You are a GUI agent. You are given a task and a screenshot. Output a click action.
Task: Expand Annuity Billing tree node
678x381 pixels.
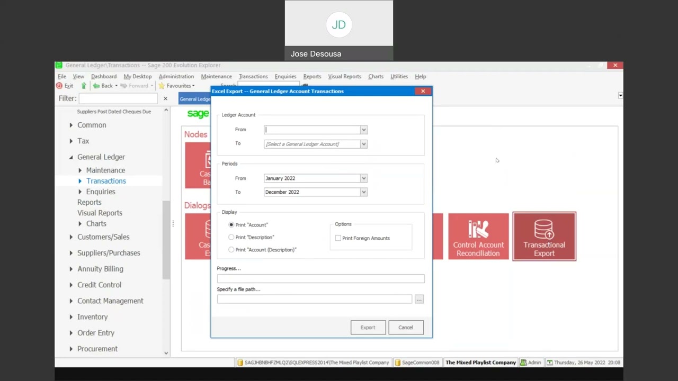click(x=71, y=269)
